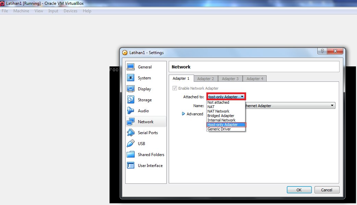
Task: Click the USB plug icon
Action: [131, 143]
